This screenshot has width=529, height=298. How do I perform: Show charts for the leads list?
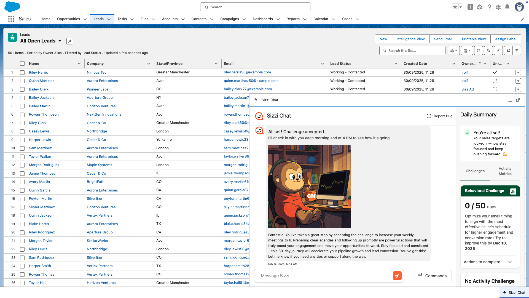point(508,50)
